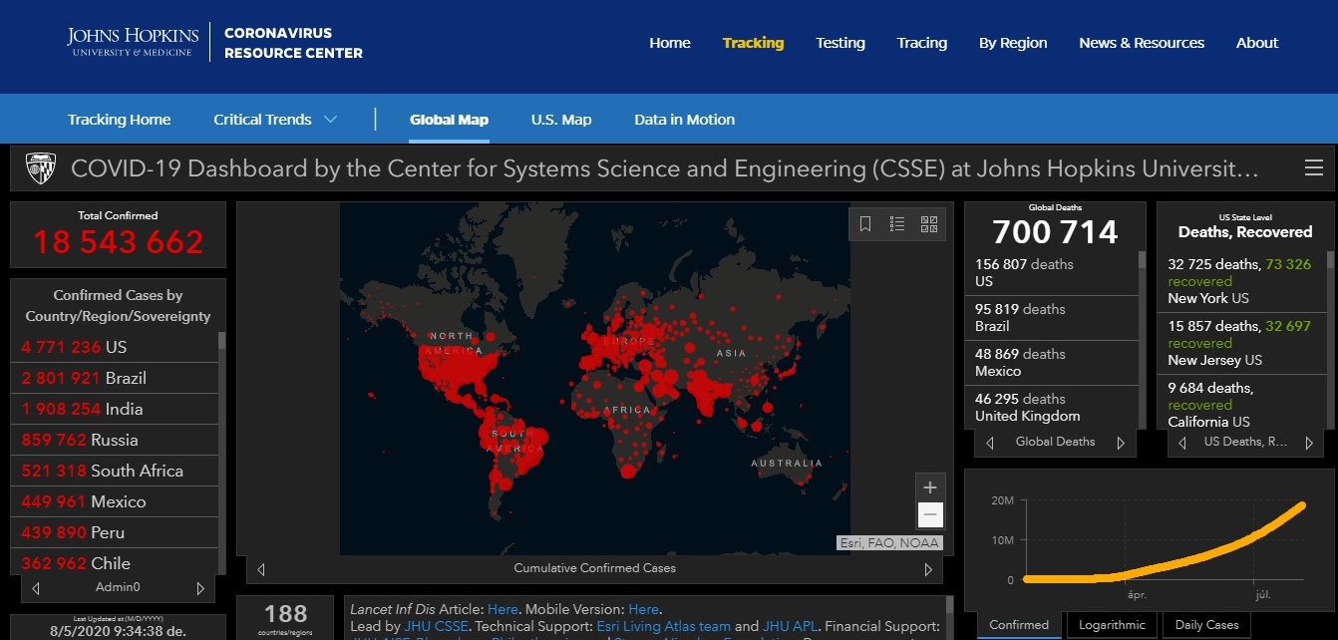Zoom out on the map
This screenshot has height=640, width=1338.
point(929,515)
